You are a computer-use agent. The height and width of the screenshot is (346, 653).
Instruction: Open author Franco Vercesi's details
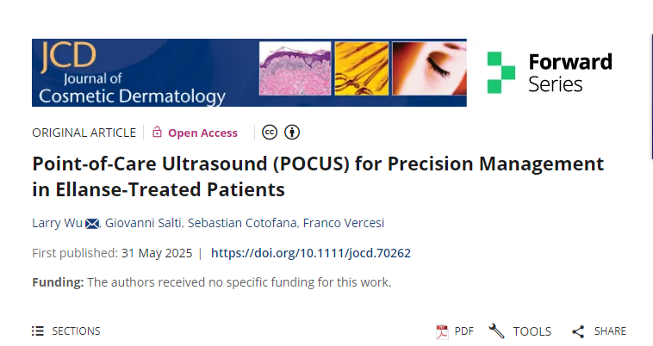(x=344, y=223)
